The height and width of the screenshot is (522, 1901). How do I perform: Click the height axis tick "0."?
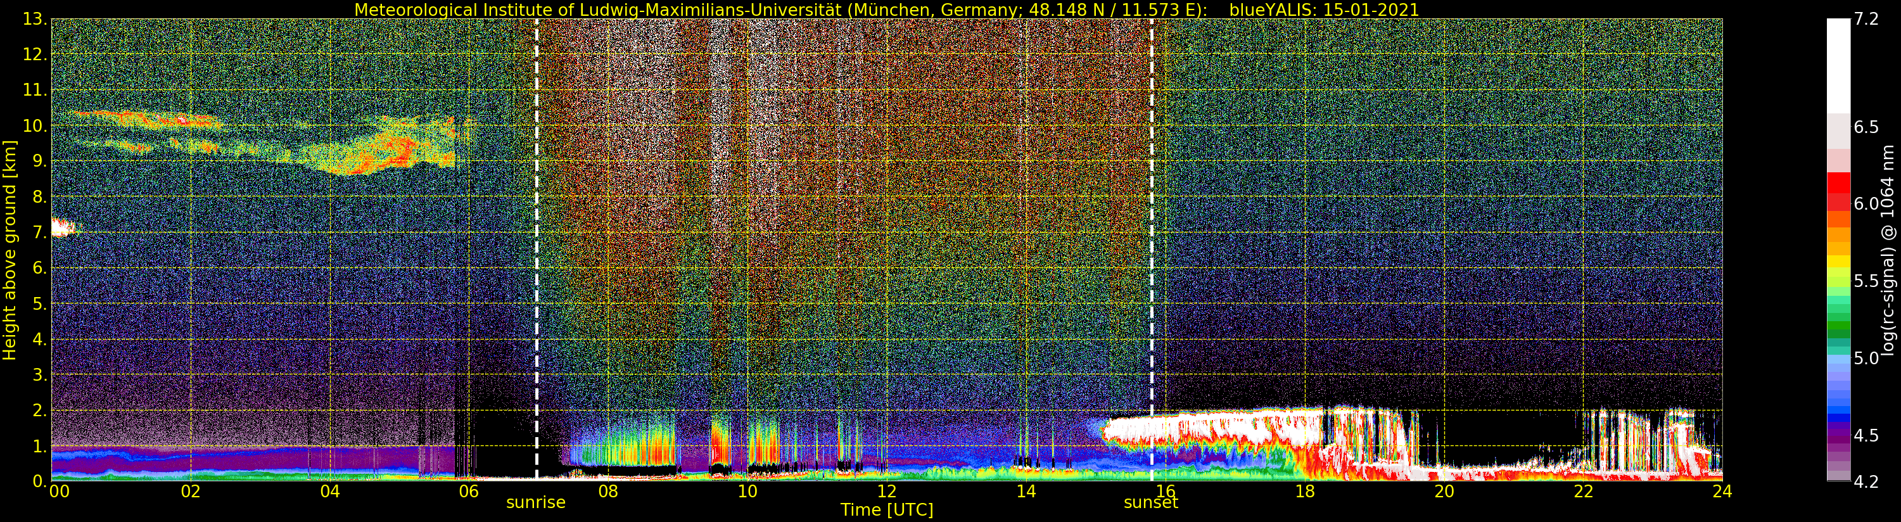[x=39, y=481]
